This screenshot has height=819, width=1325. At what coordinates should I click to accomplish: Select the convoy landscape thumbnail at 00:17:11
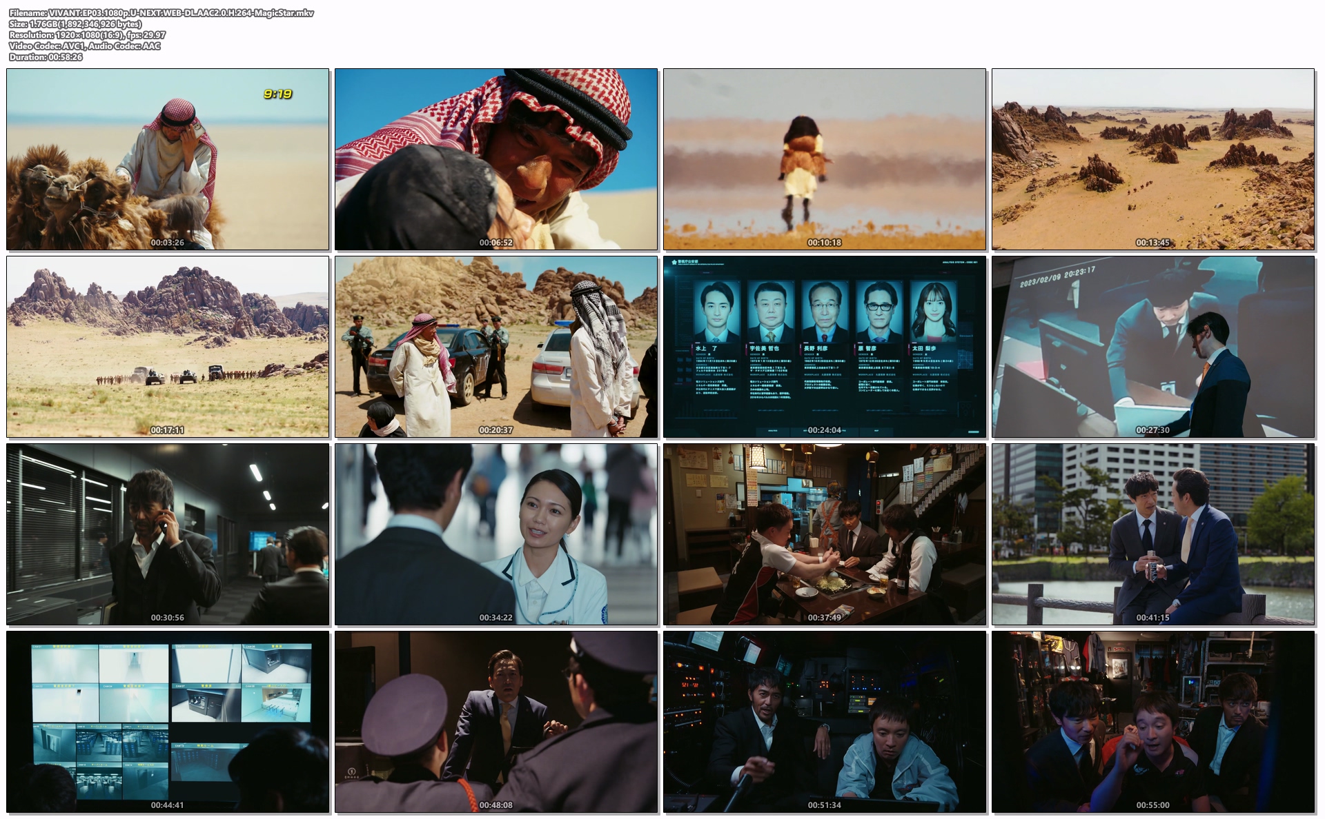168,346
